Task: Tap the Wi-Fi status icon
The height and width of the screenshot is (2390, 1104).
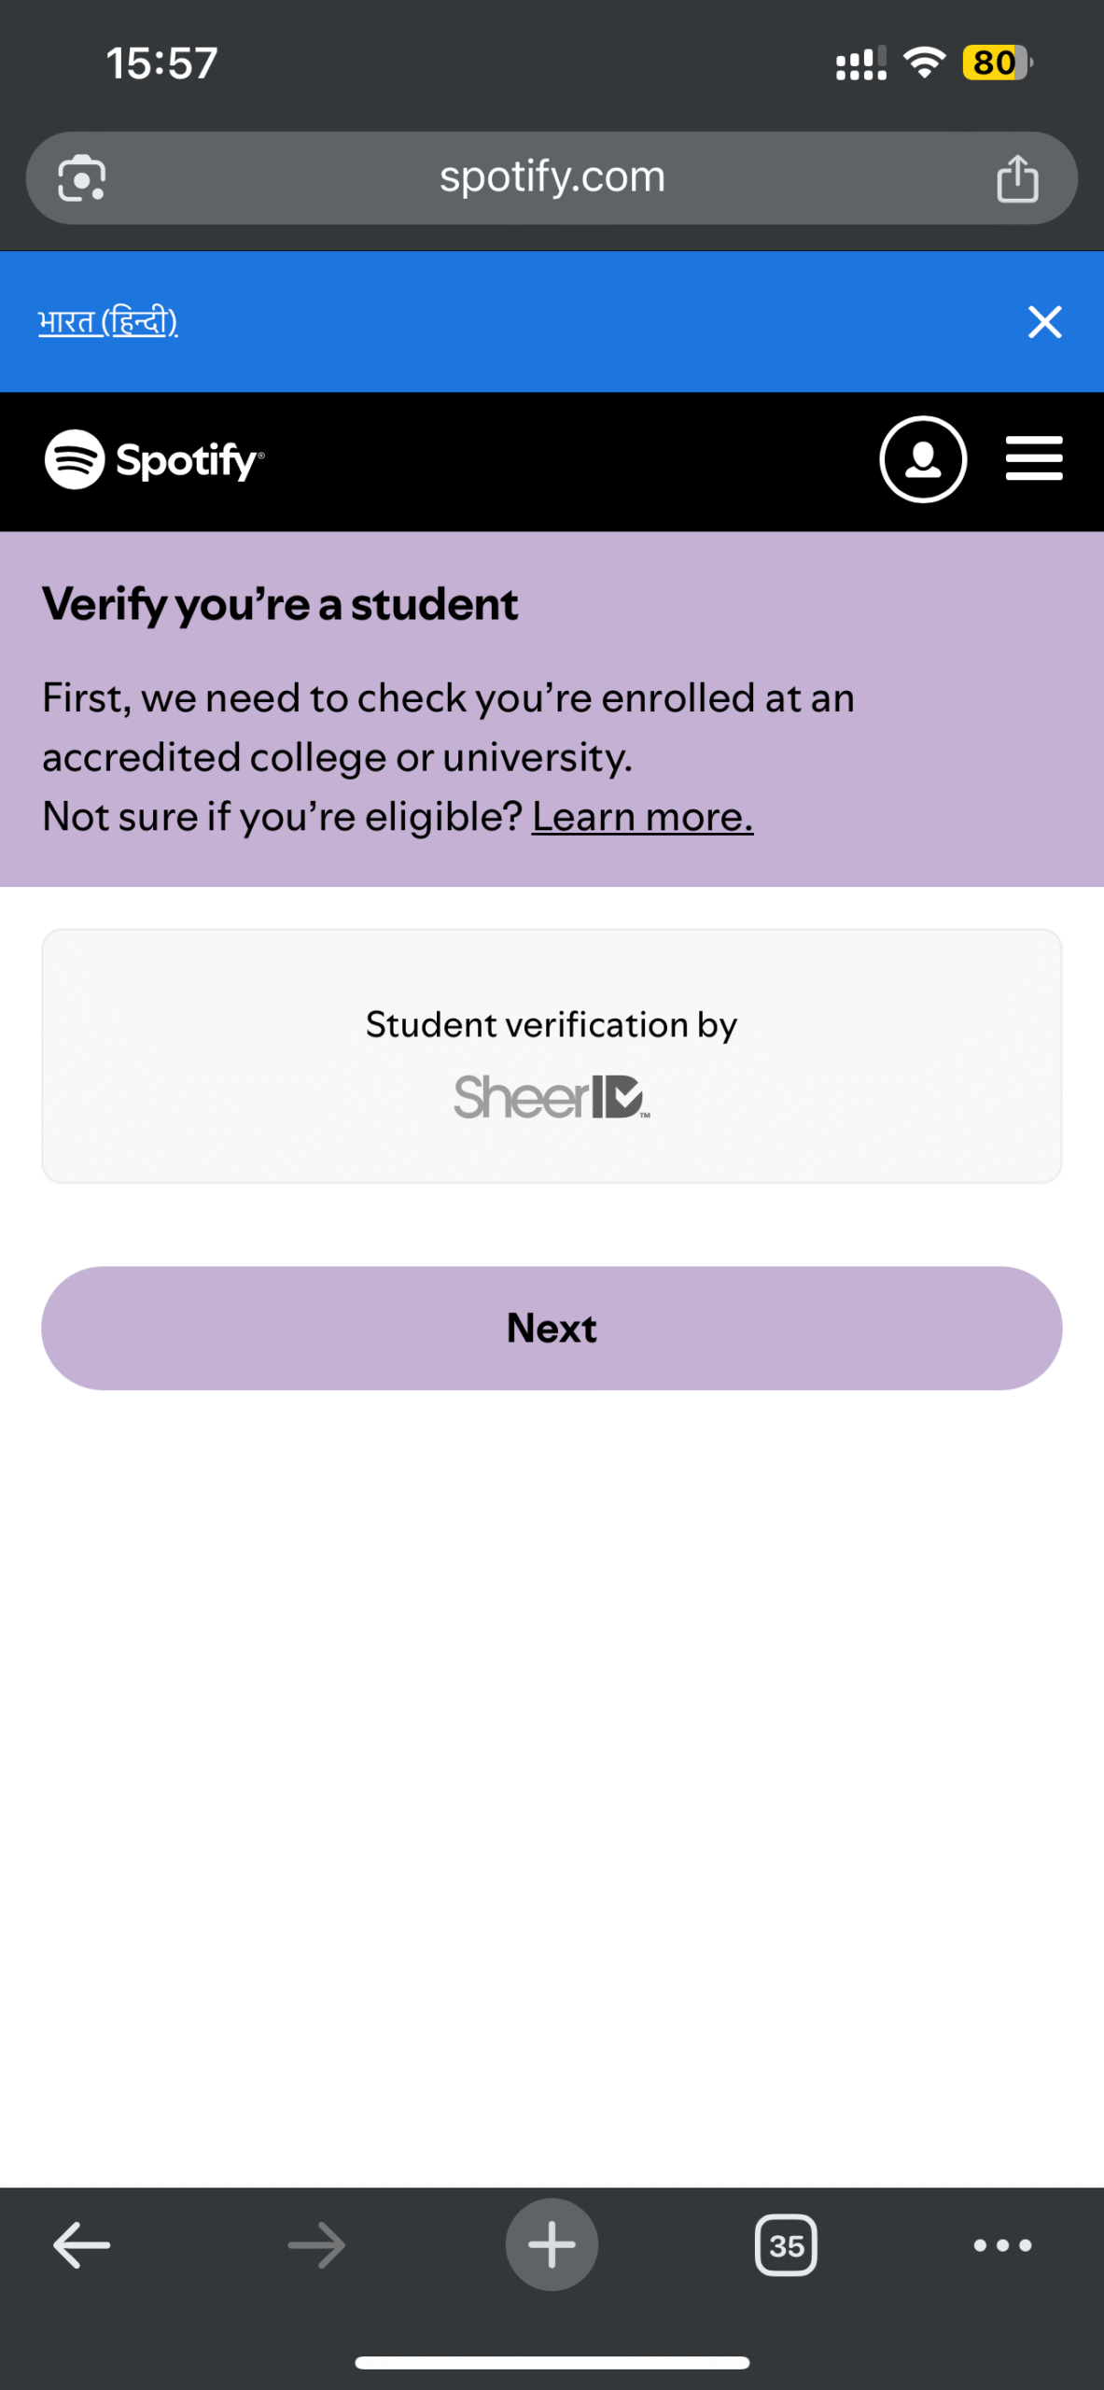Action: pyautogui.click(x=924, y=63)
